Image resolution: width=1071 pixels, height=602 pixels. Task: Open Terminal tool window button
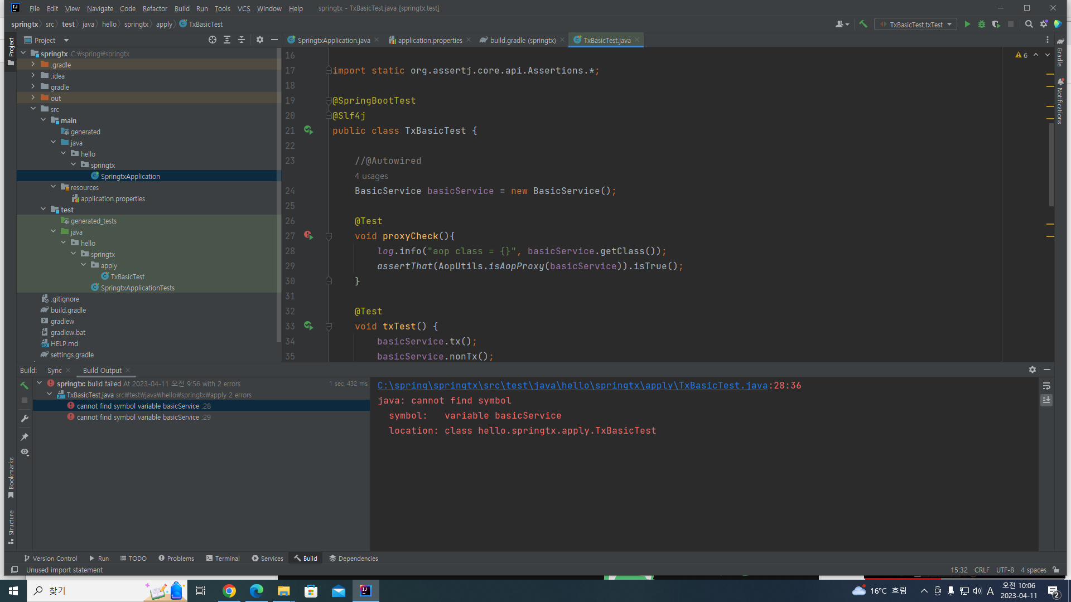pos(223,558)
